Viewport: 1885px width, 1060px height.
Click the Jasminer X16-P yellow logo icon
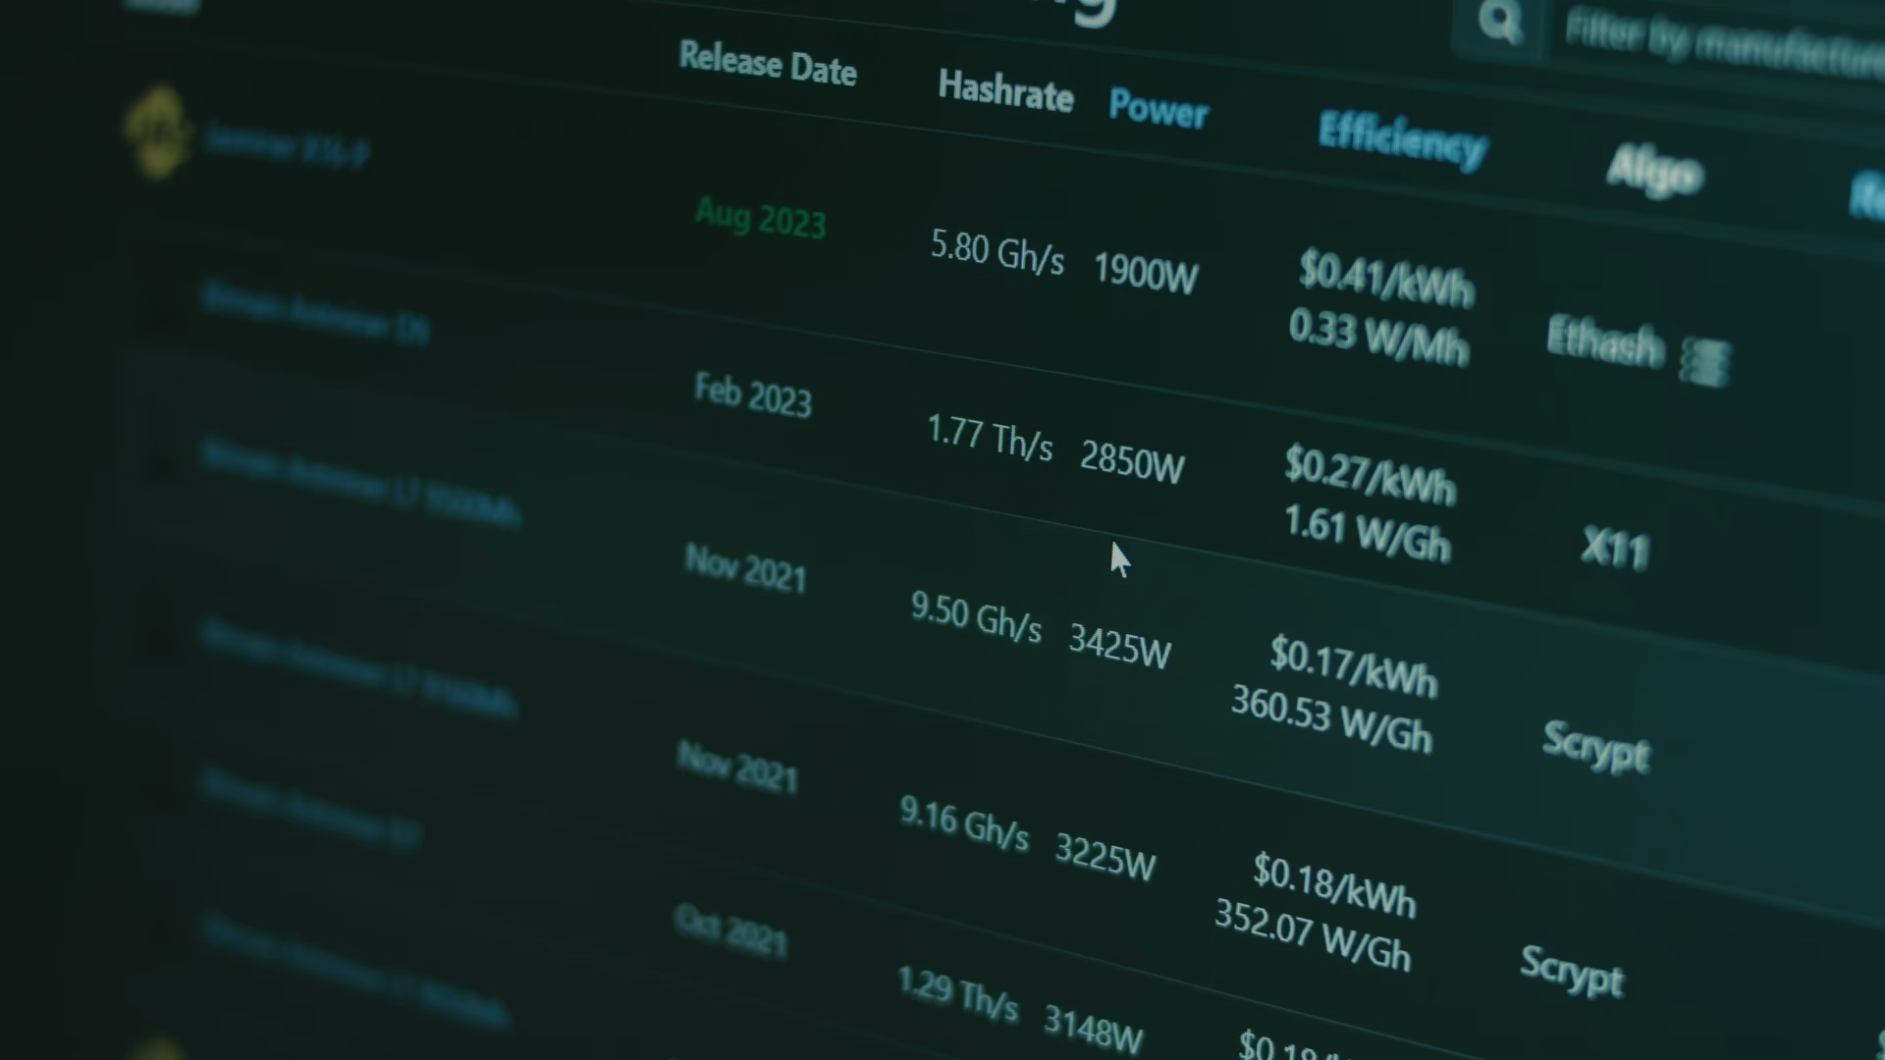point(157,132)
